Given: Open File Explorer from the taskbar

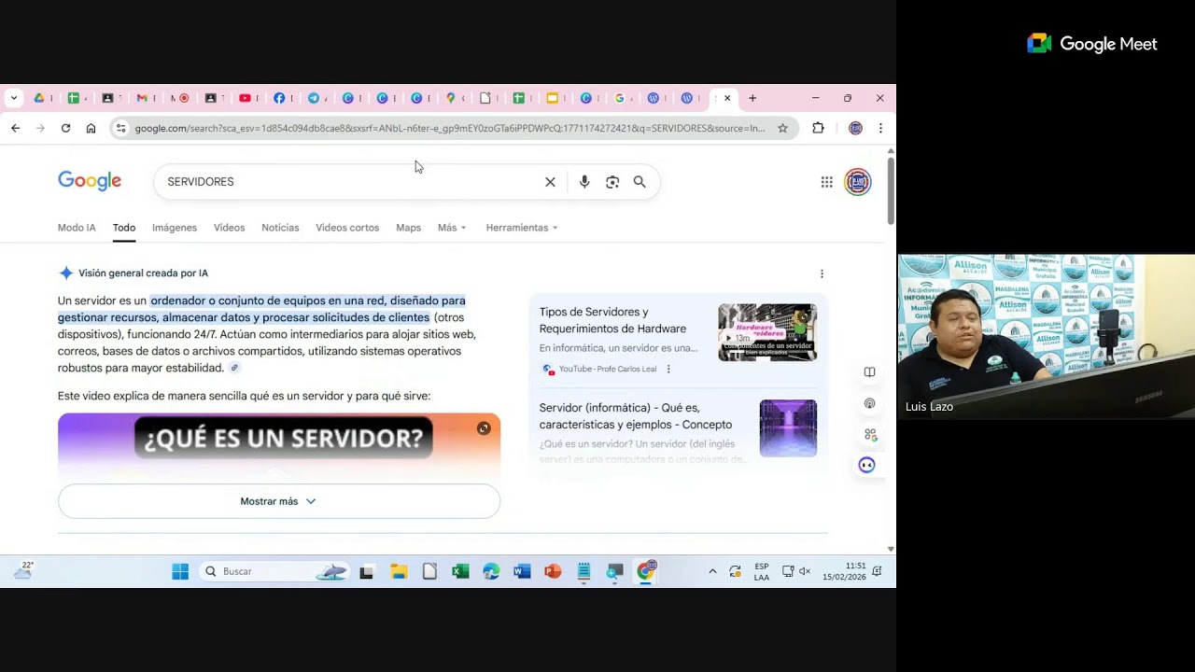Looking at the screenshot, I should 399,571.
